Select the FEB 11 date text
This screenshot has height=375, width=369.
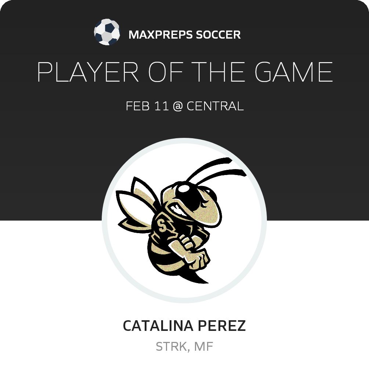point(147,106)
